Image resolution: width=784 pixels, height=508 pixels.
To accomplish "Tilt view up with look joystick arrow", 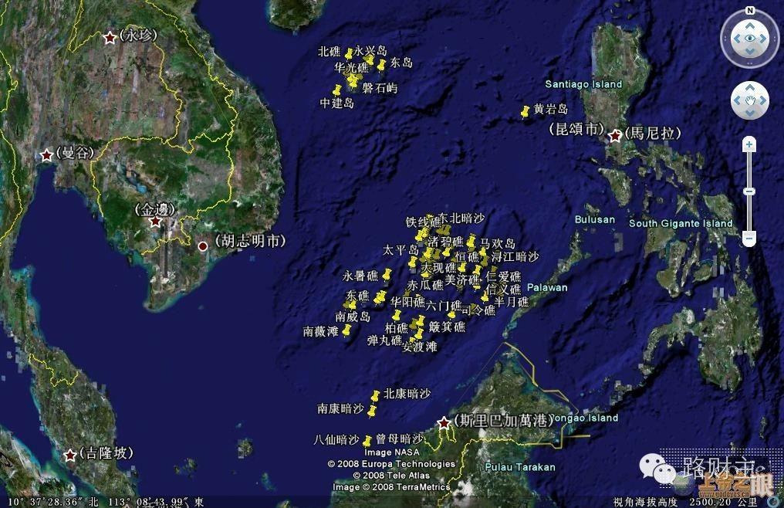I will click(750, 25).
